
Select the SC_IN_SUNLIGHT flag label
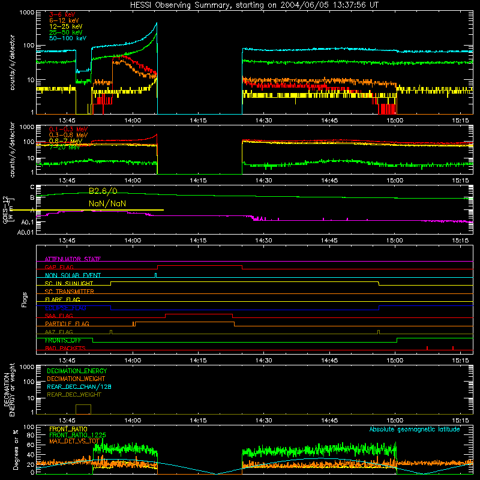pos(69,283)
